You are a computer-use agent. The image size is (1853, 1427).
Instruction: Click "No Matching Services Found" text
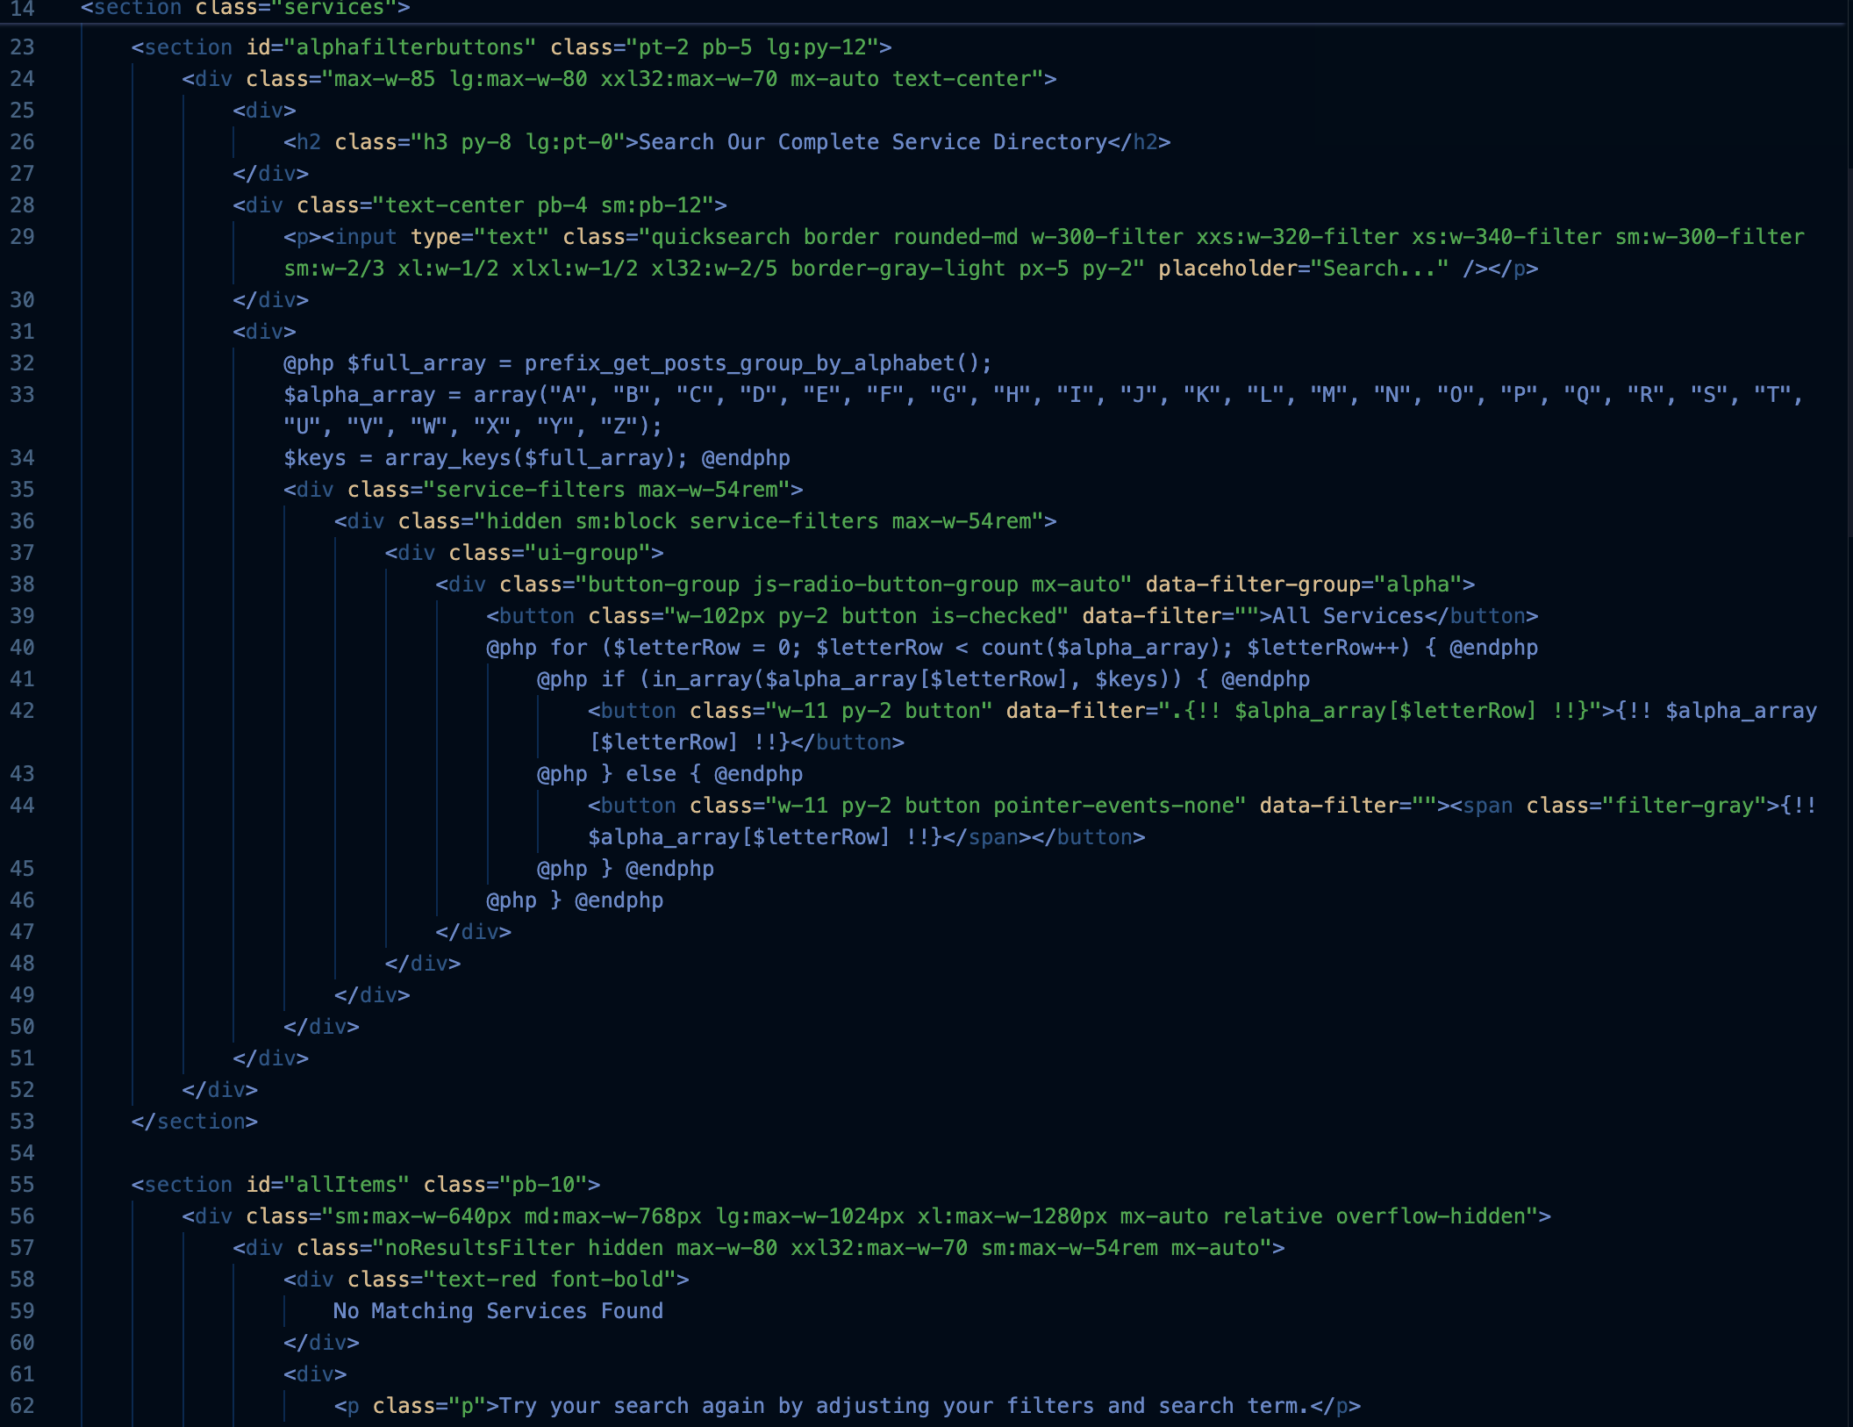pyautogui.click(x=497, y=1311)
